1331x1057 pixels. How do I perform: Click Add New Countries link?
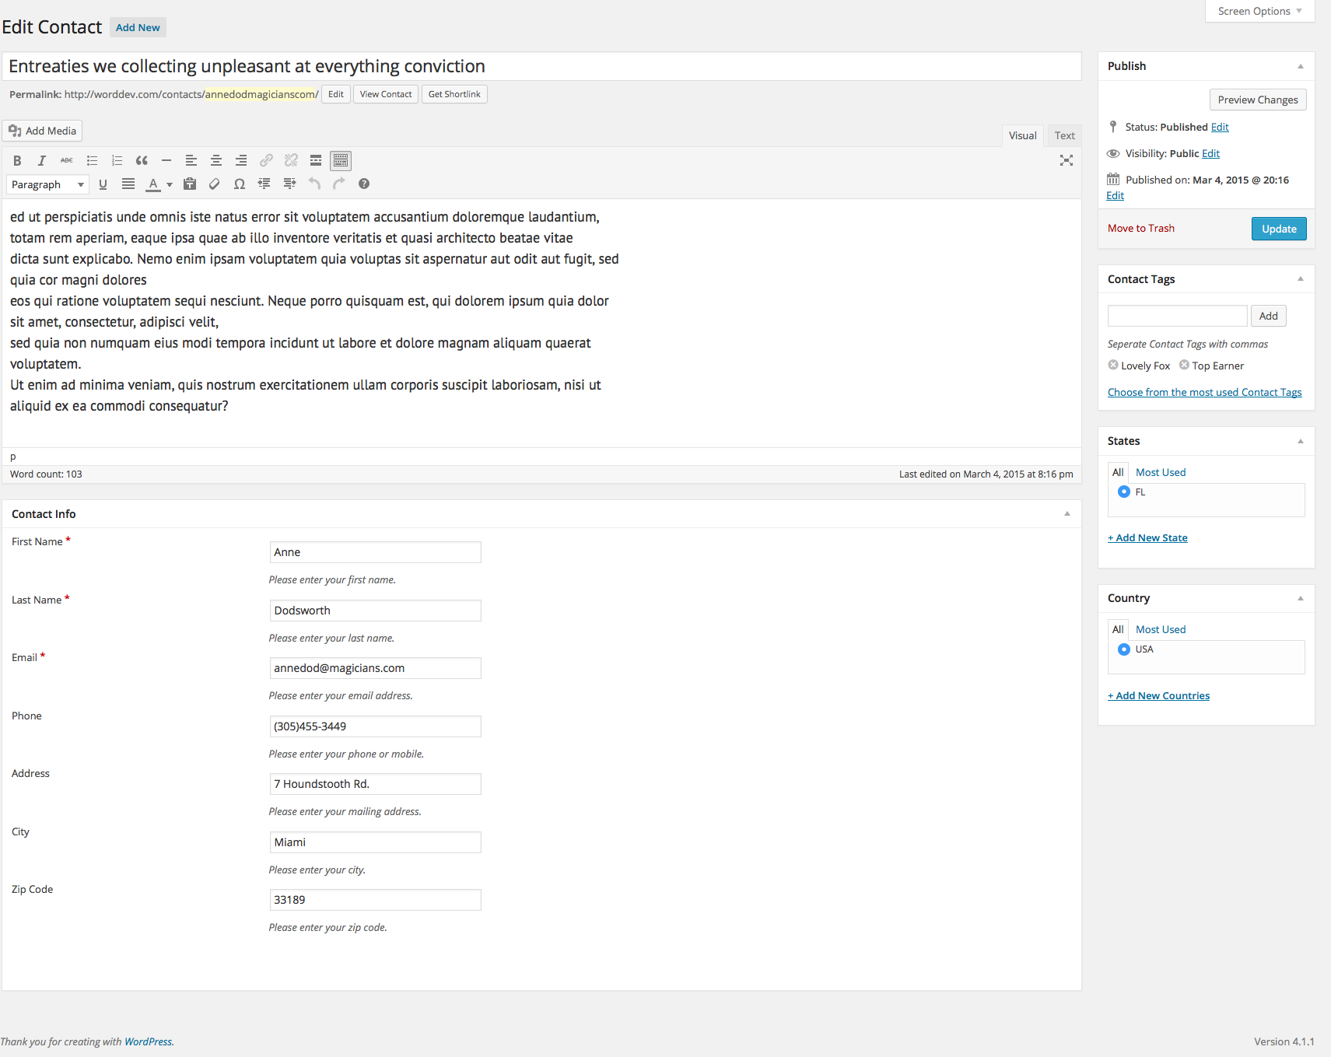(x=1158, y=695)
